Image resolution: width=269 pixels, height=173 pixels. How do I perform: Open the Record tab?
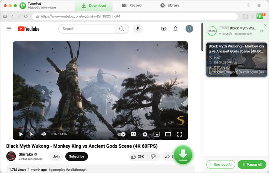[132, 5]
